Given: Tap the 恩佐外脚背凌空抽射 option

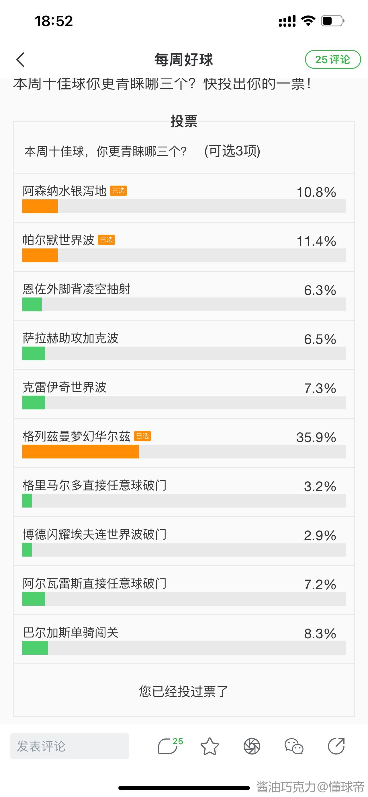Looking at the screenshot, I should tap(76, 289).
